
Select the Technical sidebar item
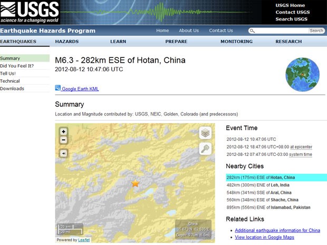(x=10, y=81)
